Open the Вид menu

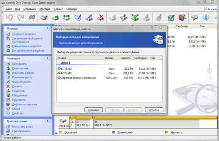[18, 9]
